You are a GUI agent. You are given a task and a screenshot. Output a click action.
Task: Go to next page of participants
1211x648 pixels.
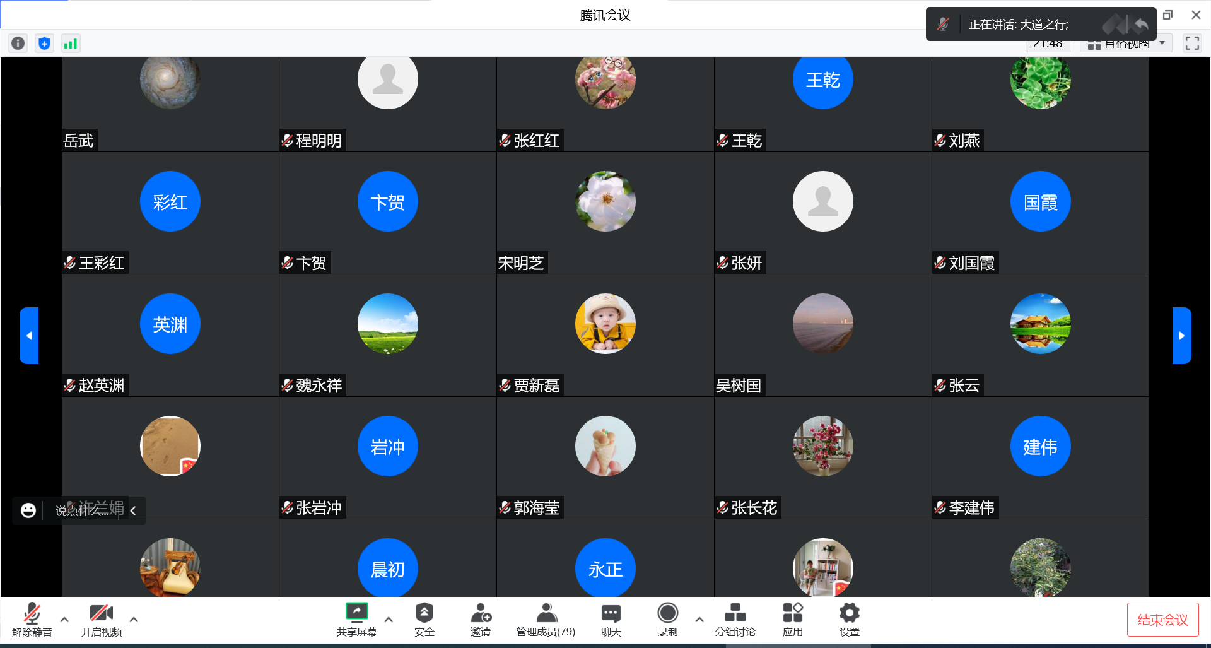pos(1181,336)
